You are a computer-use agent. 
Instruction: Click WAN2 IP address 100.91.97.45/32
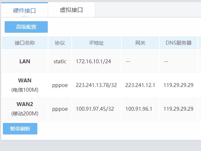(x=95, y=109)
